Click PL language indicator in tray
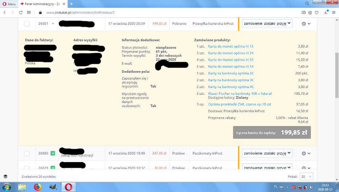Image resolution: width=339 pixels, height=192 pixels. pos(276,186)
